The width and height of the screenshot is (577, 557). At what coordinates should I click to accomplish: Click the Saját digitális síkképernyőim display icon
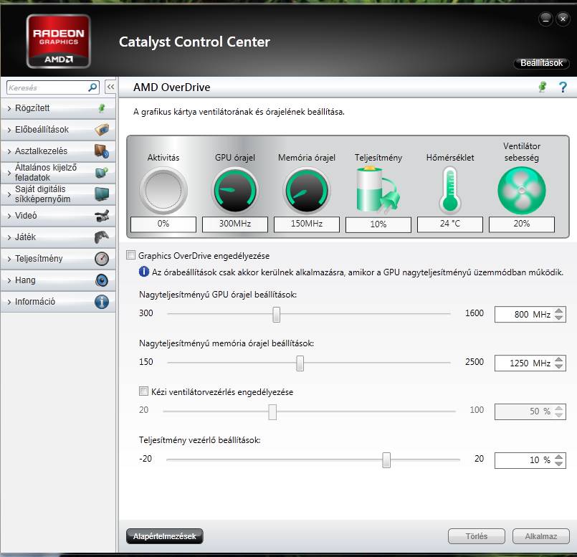(x=102, y=194)
